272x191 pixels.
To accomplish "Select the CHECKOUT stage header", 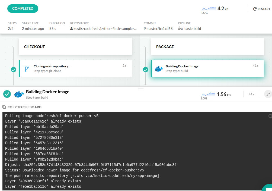I will pyautogui.click(x=75, y=46).
